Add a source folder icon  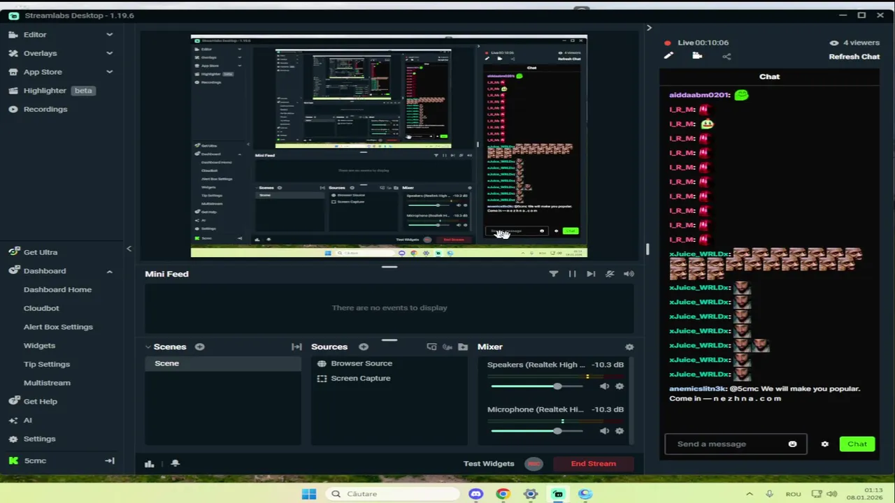(x=463, y=347)
